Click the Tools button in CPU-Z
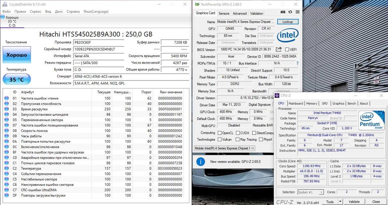 pos(330,202)
